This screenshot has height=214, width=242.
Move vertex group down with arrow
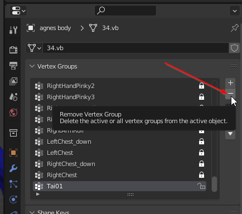pyautogui.click(x=230, y=134)
